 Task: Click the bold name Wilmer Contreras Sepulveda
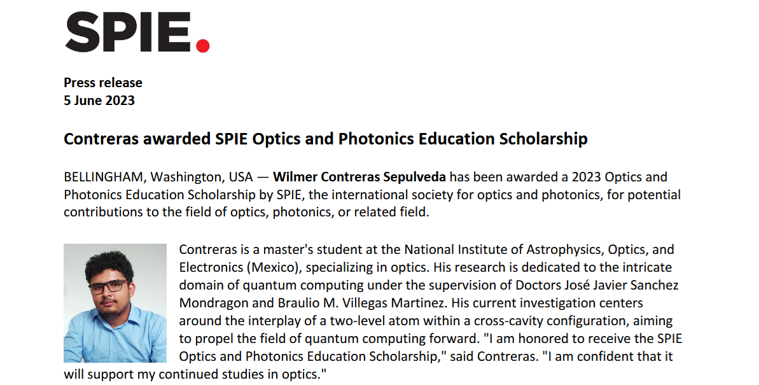(359, 177)
